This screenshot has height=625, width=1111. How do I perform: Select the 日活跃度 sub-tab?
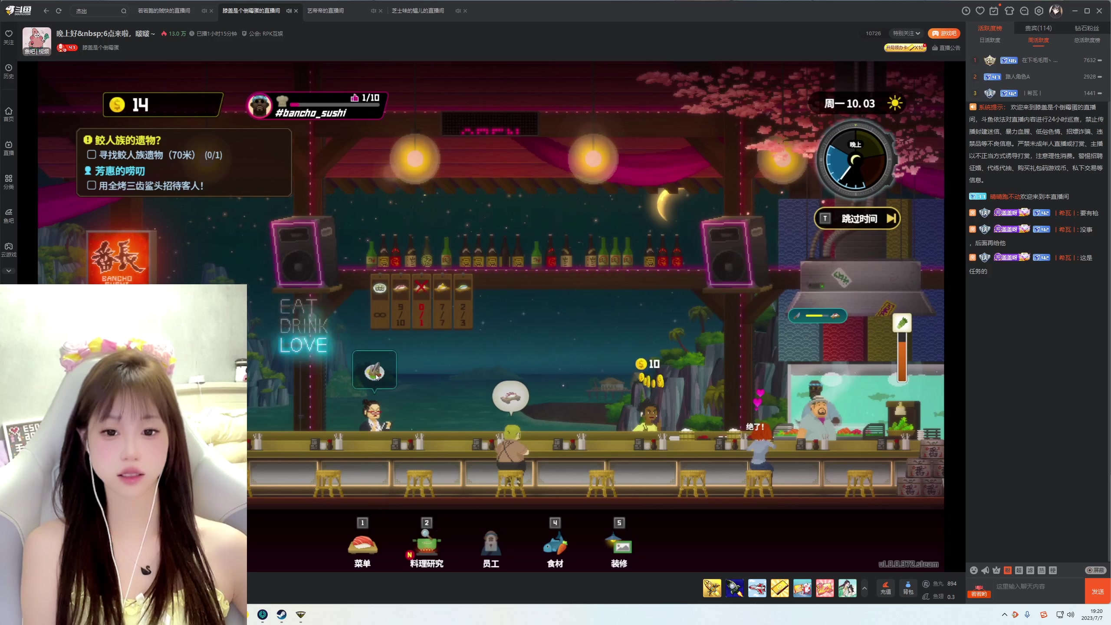[x=989, y=40]
